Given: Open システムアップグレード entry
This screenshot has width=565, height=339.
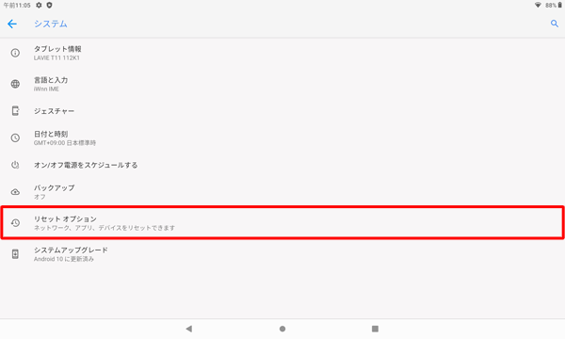Looking at the screenshot, I should [282, 254].
